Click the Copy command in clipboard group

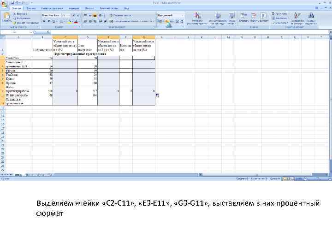(x=22, y=18)
